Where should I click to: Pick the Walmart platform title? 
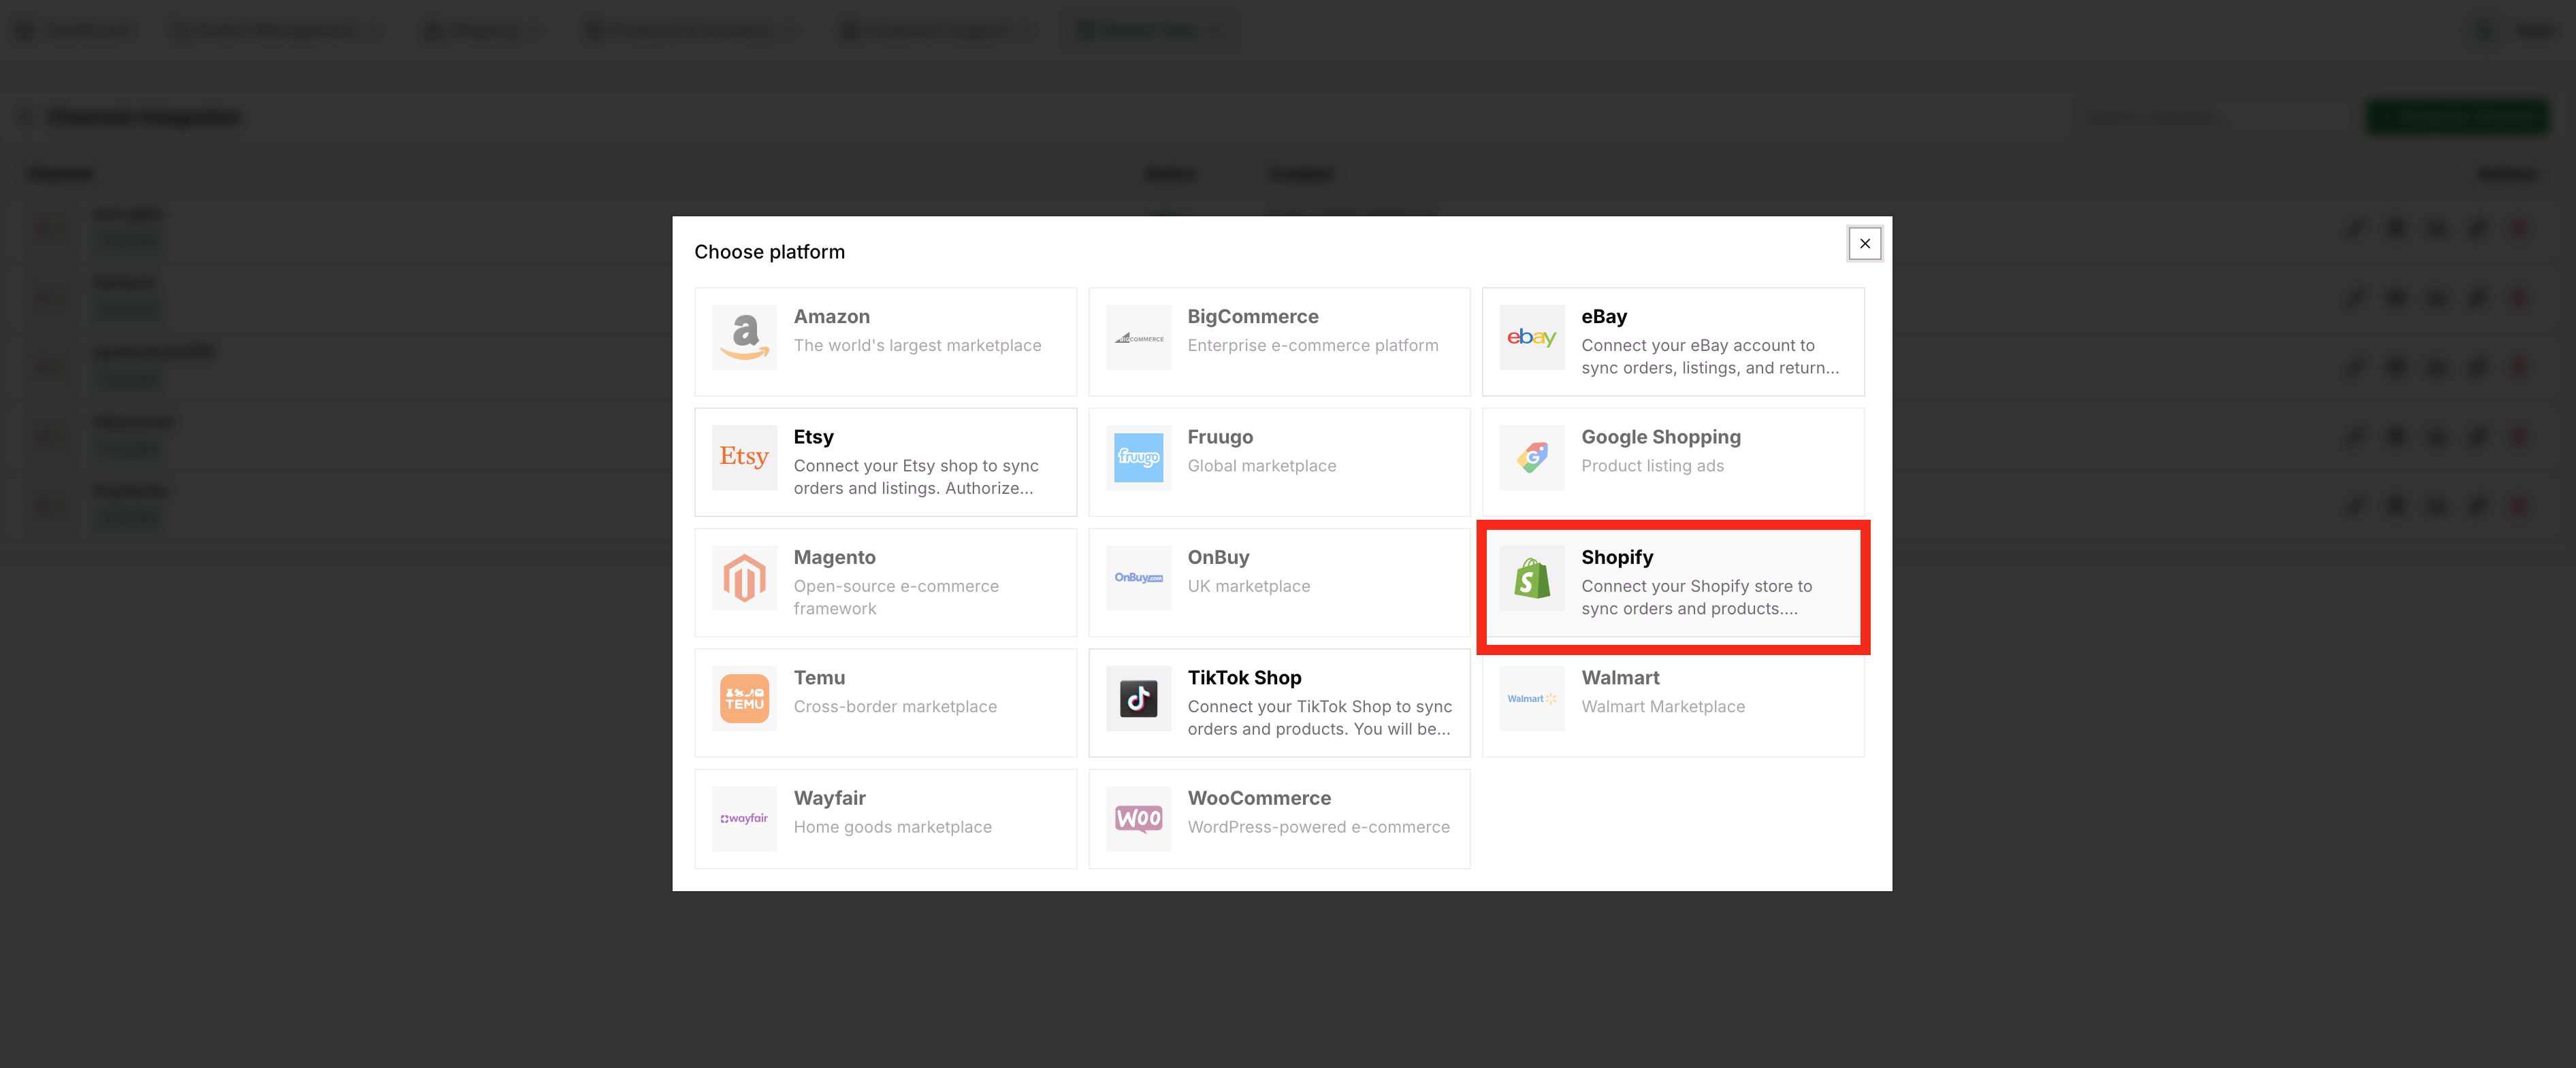1620,678
